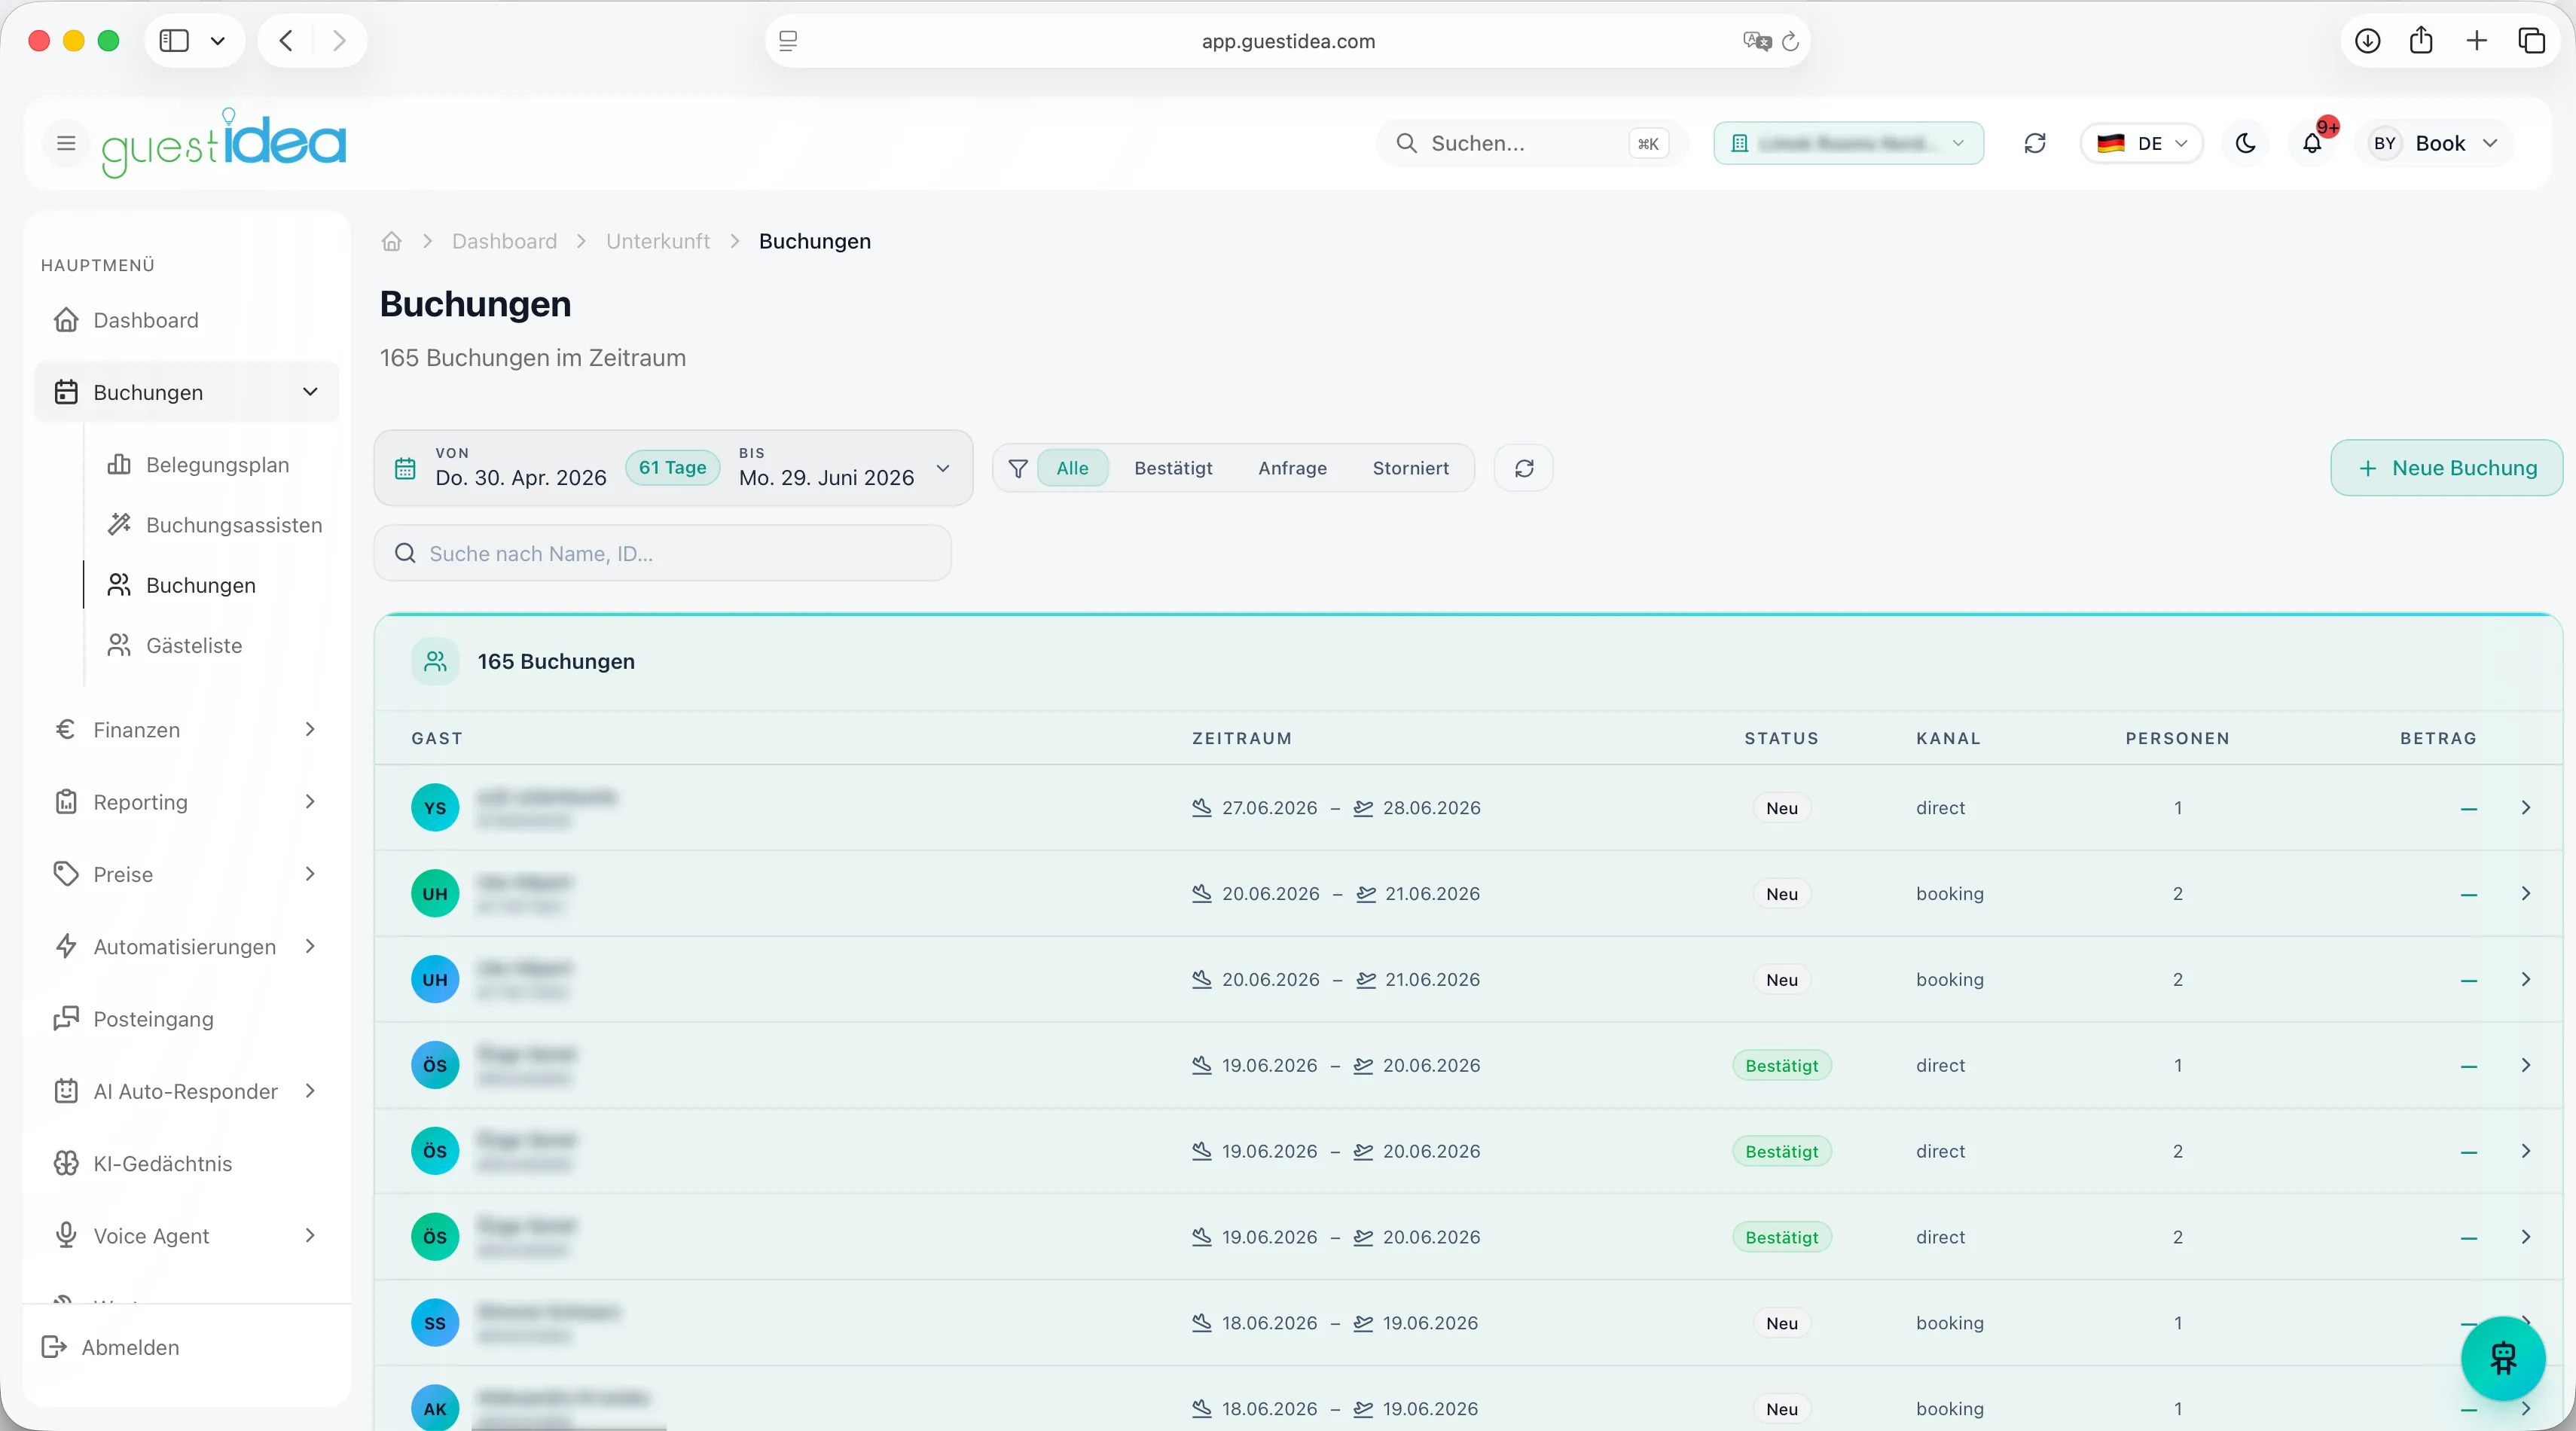Click ZEITRAUM column header
This screenshot has height=1431, width=2576.
click(1241, 738)
